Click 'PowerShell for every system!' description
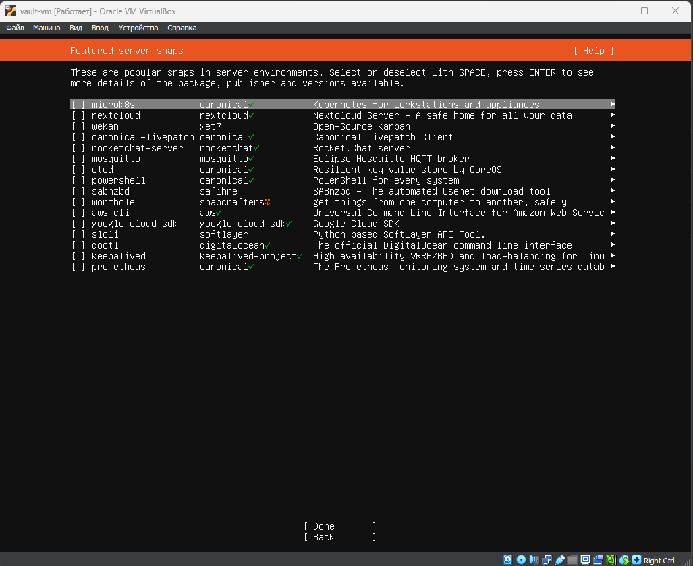693x566 pixels. click(x=389, y=180)
